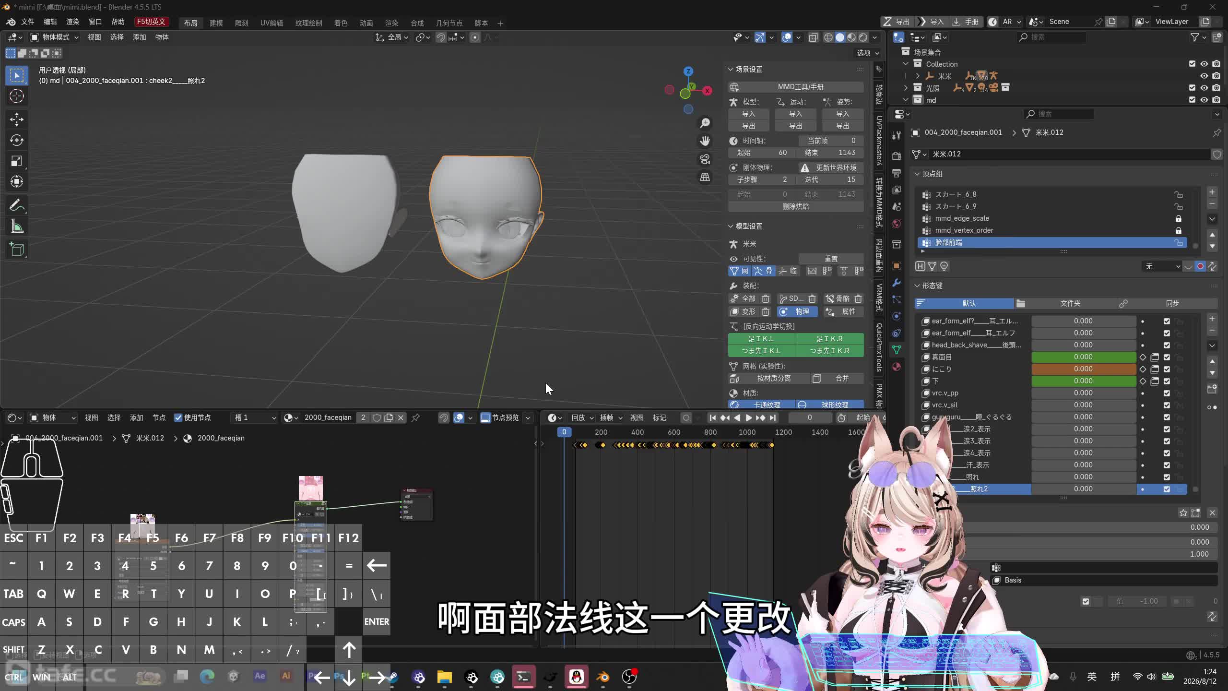Play animation forward in timeline

pos(749,418)
